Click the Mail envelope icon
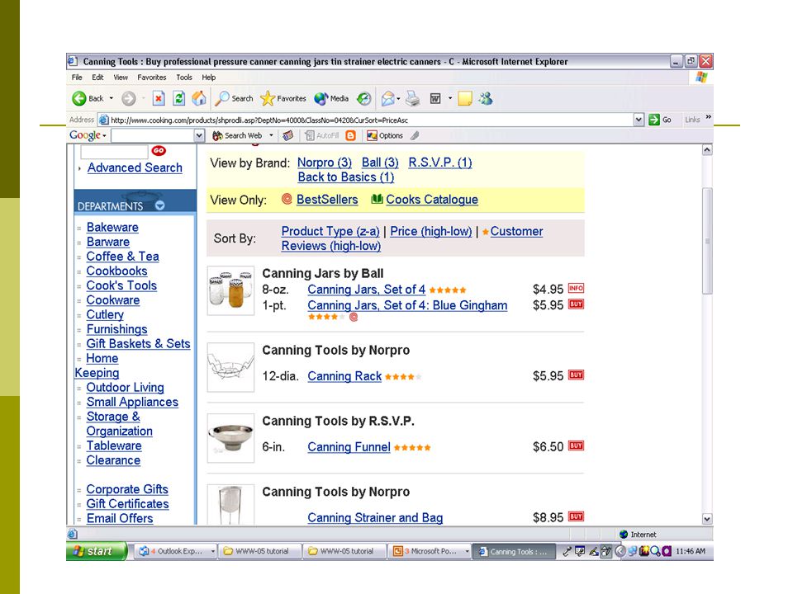The height and width of the screenshot is (594, 793). [388, 98]
